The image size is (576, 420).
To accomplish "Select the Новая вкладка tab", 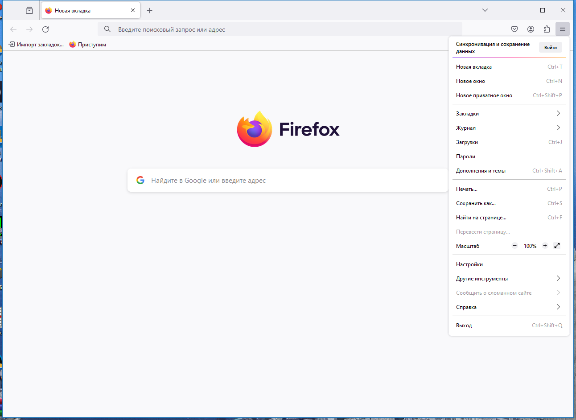I will 91,10.
